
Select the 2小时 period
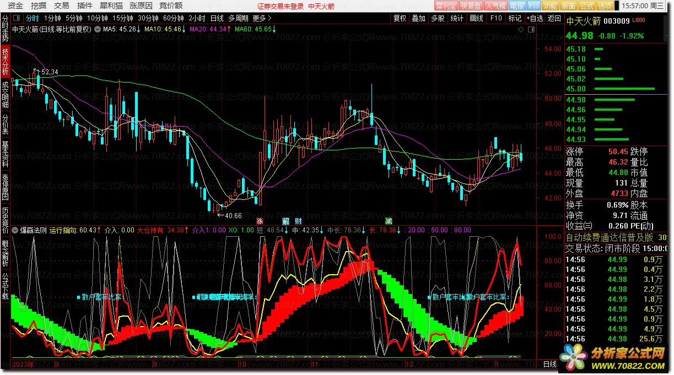pos(197,18)
